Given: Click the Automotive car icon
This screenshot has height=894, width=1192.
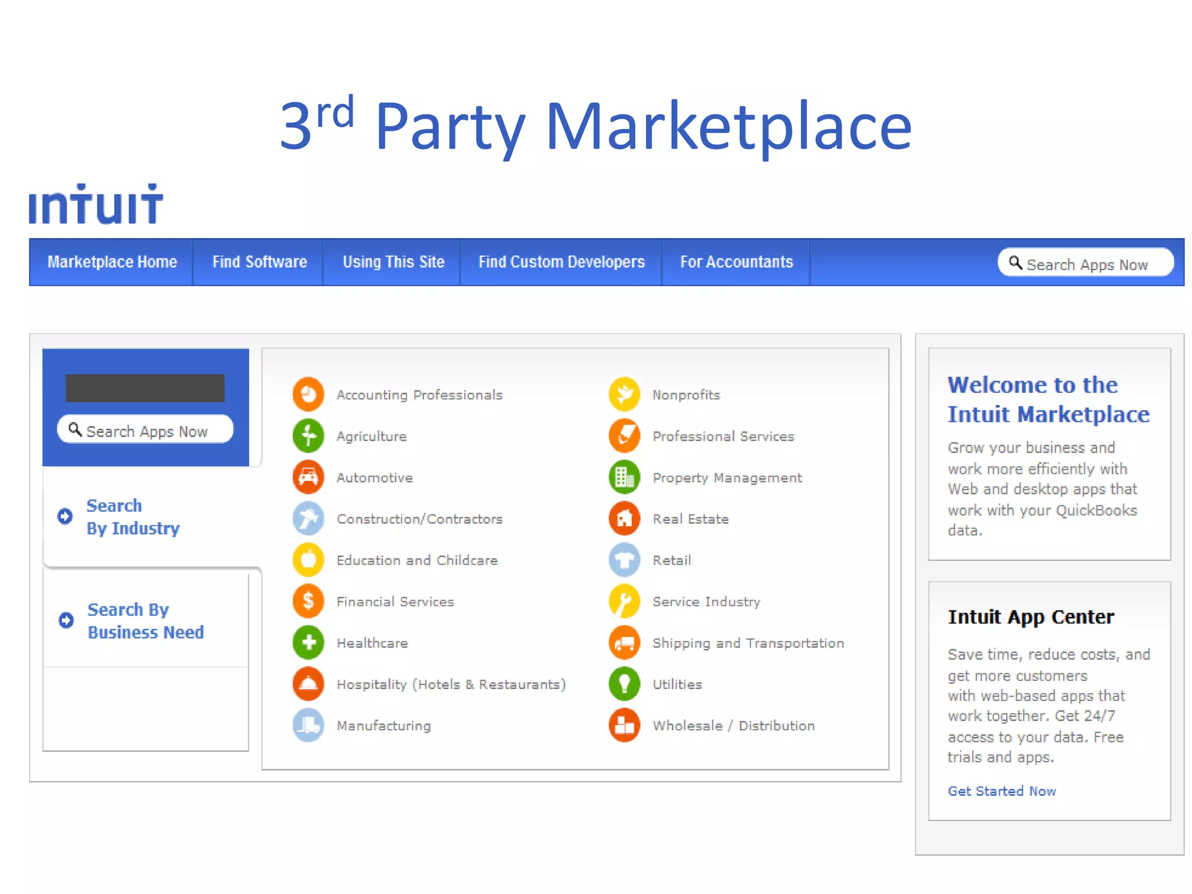Looking at the screenshot, I should [308, 477].
